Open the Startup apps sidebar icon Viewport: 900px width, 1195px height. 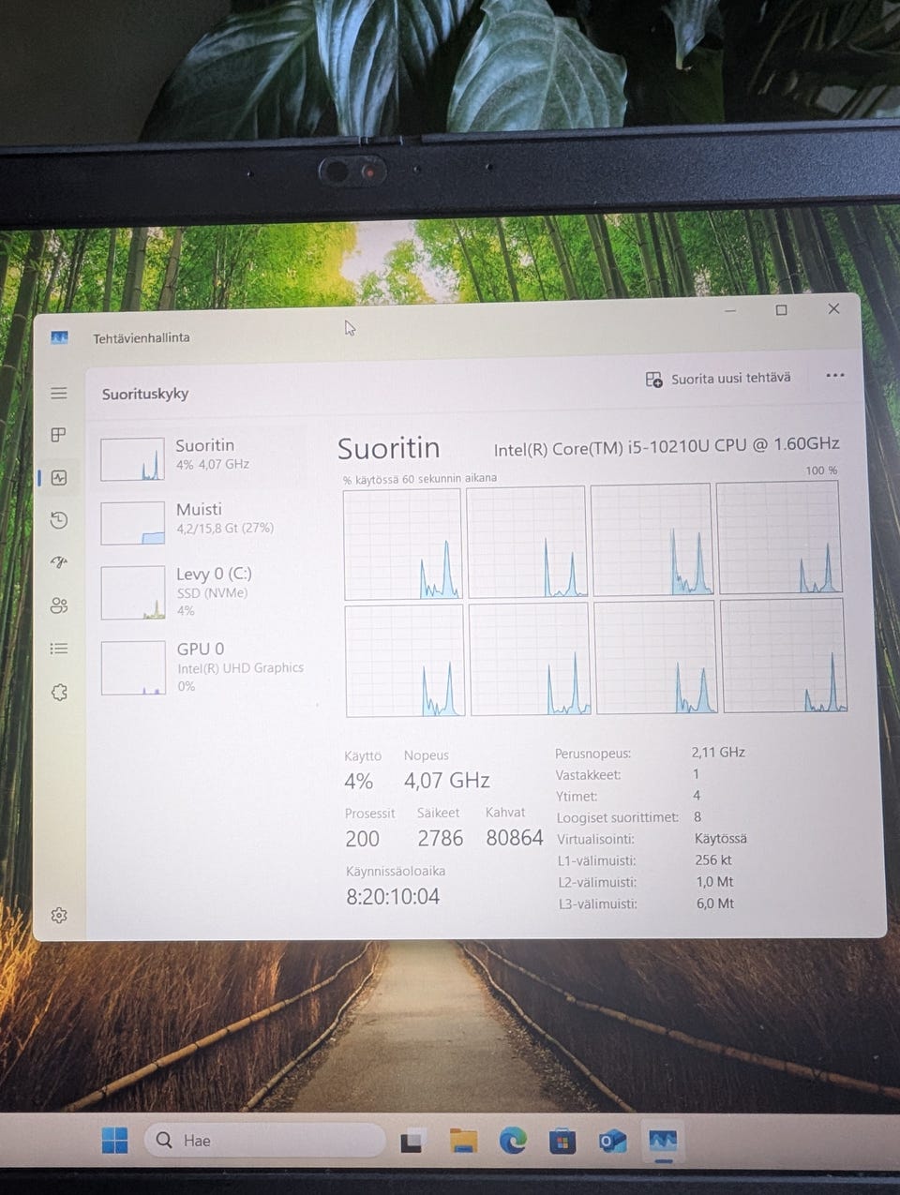click(x=59, y=562)
